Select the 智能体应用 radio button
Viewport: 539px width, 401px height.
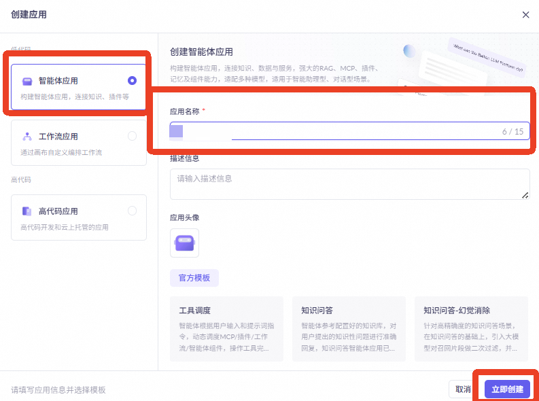coord(132,80)
